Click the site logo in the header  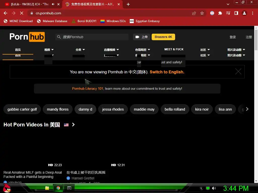point(27,37)
